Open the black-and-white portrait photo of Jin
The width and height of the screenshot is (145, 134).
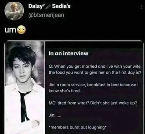[x=25, y=87]
